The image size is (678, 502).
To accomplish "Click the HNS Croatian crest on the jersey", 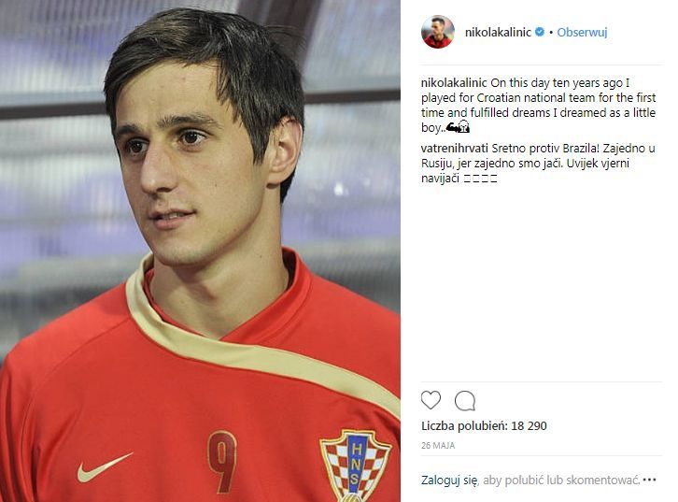I will (355, 465).
